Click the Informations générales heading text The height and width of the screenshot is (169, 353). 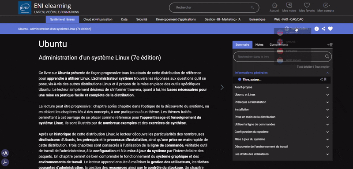point(251,73)
